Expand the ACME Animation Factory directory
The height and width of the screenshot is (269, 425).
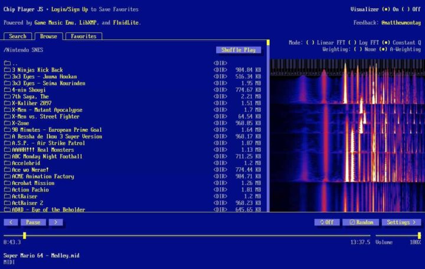(42, 177)
